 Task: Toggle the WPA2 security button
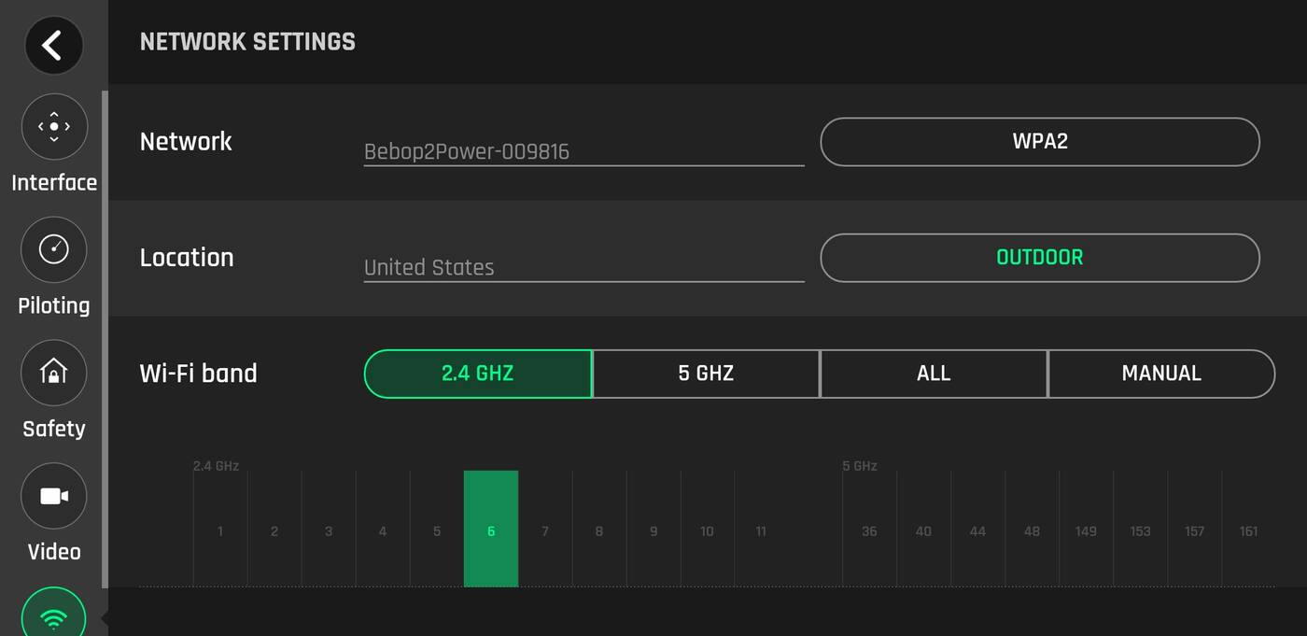(x=1039, y=142)
